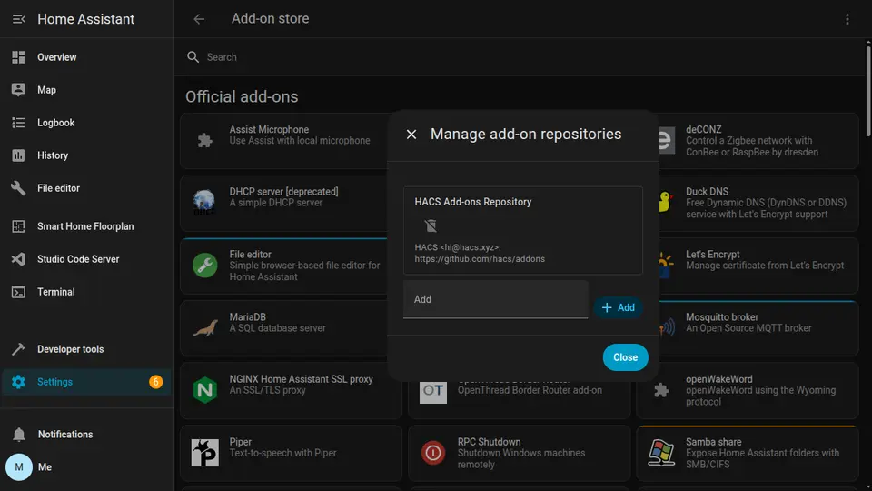Viewport: 872px width, 491px height.
Task: Click the History chart icon
Action: coord(18,155)
